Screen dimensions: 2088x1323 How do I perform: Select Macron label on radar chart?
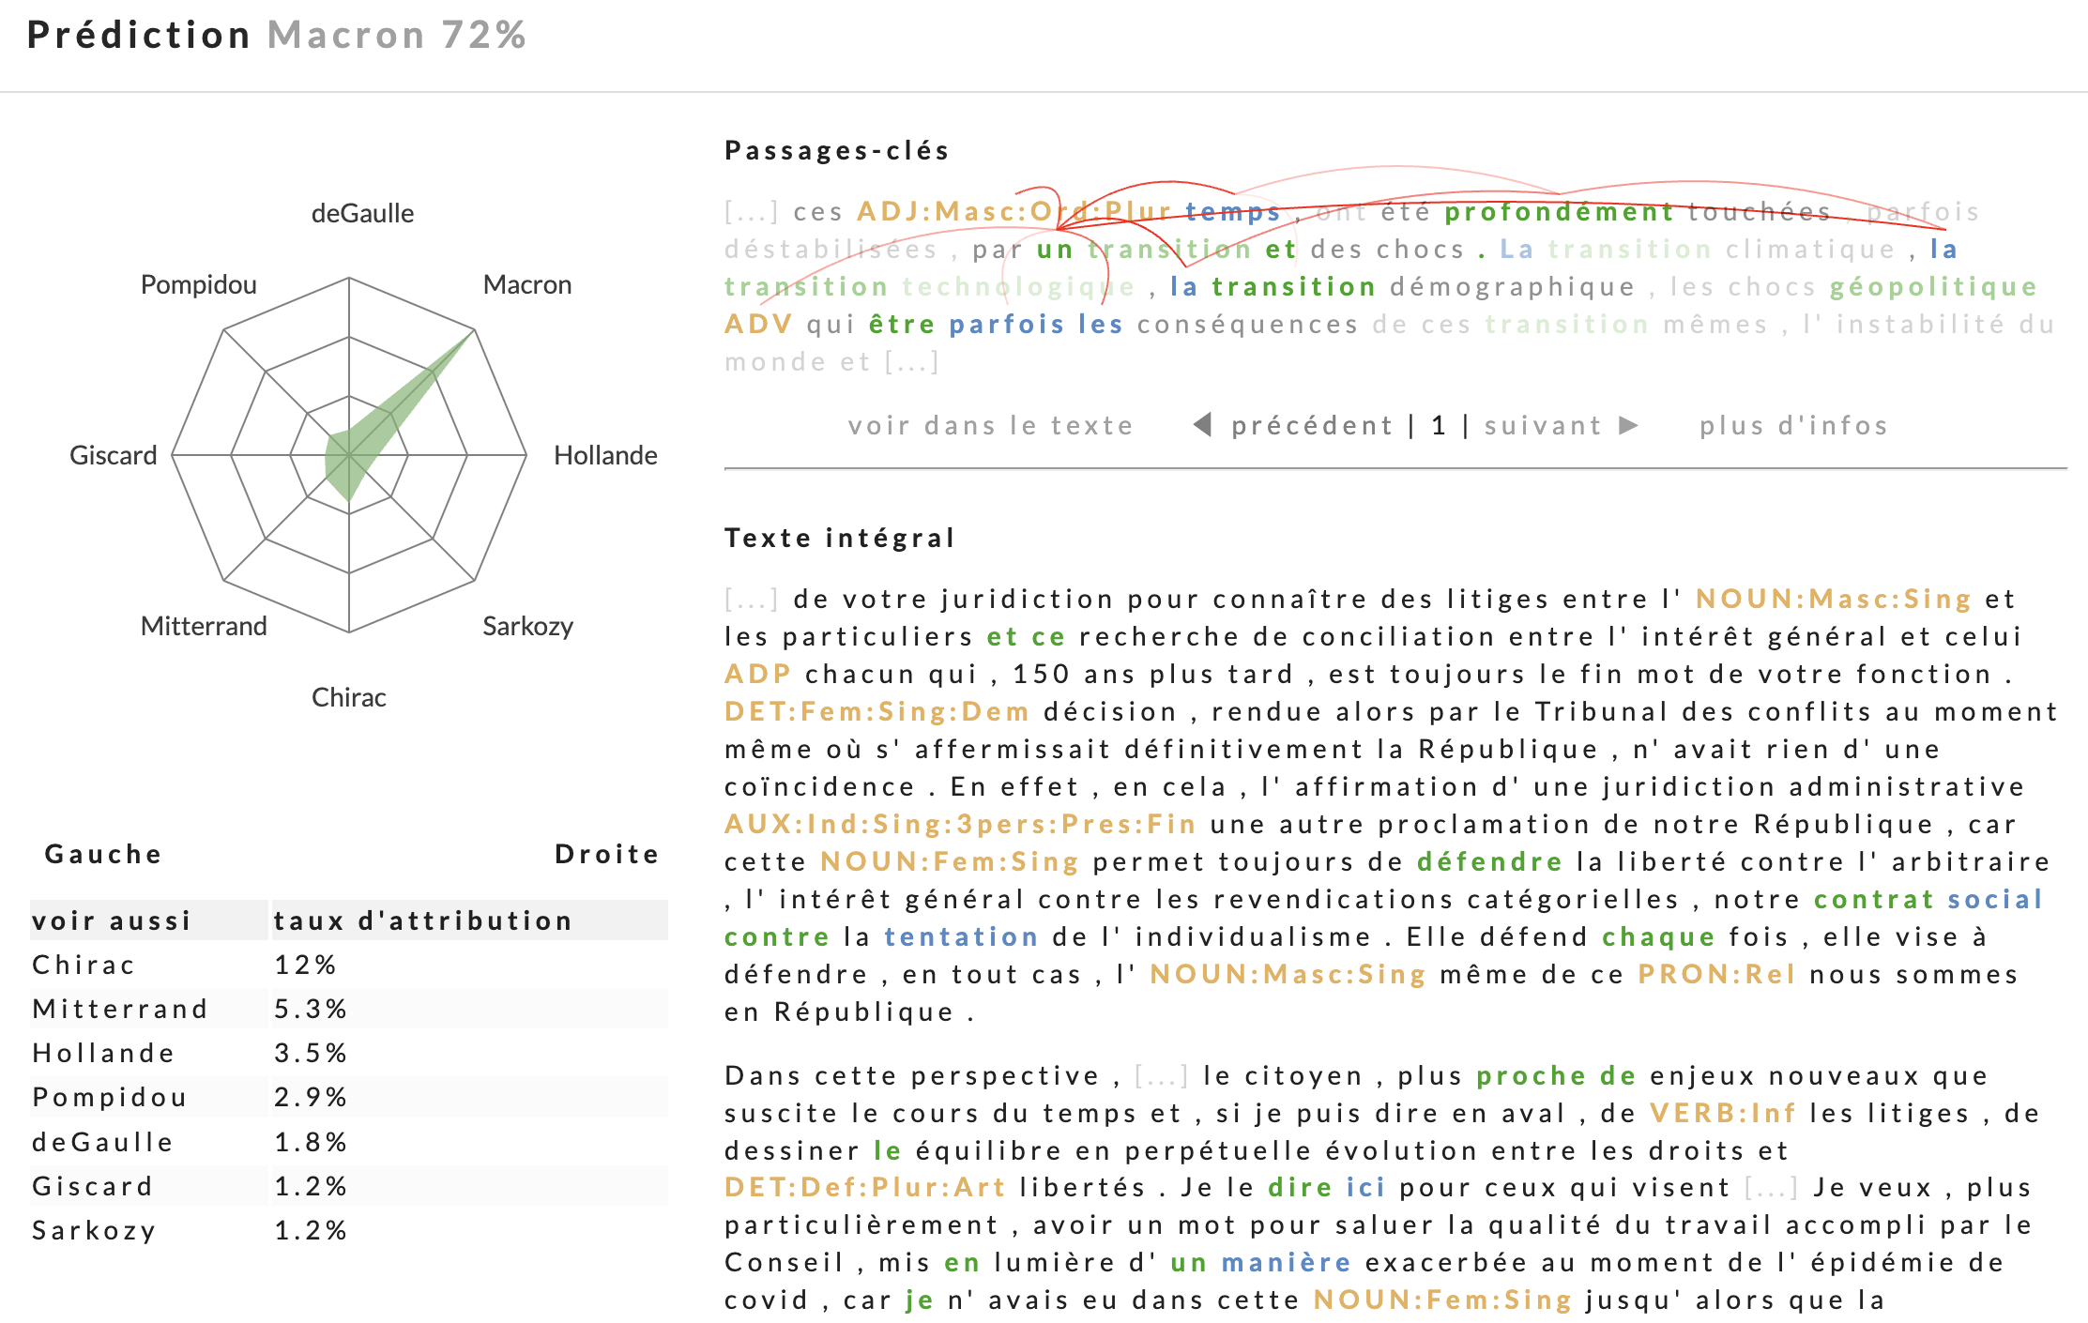click(526, 284)
